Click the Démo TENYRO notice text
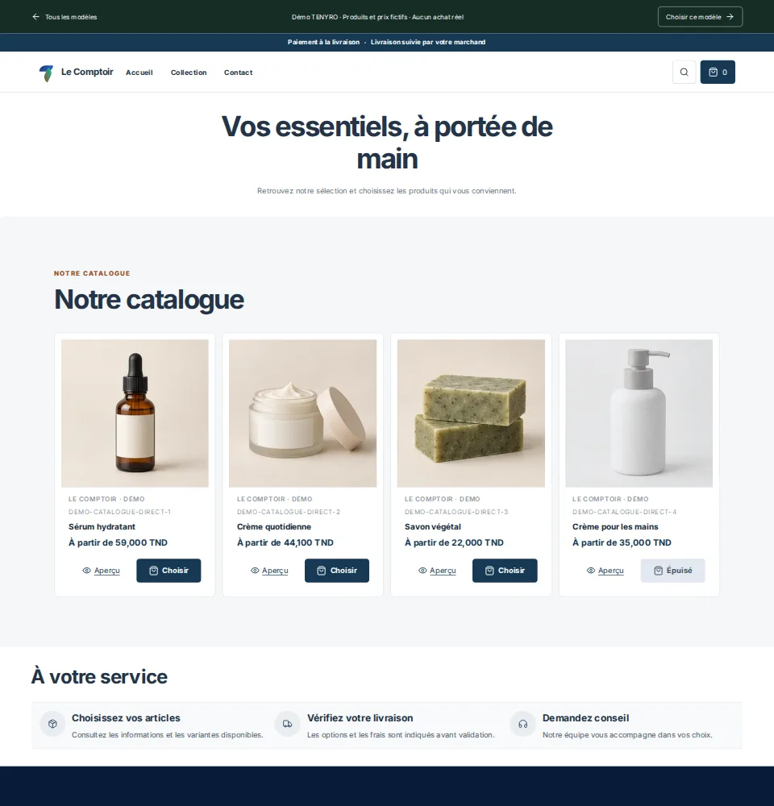Viewport: 774px width, 806px height. [x=377, y=17]
